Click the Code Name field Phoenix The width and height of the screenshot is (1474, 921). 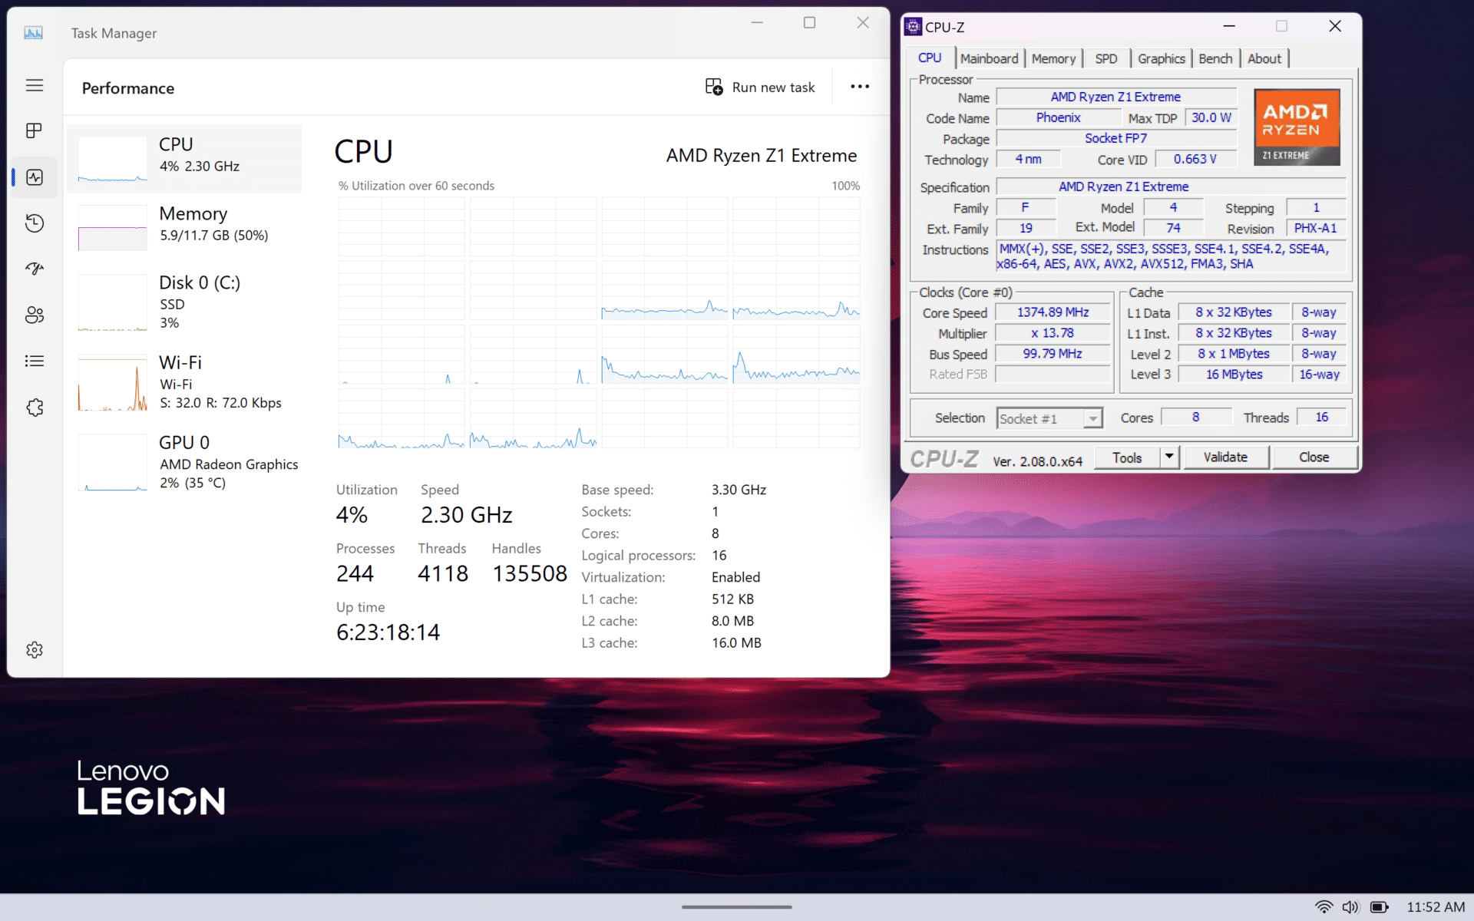(1059, 117)
